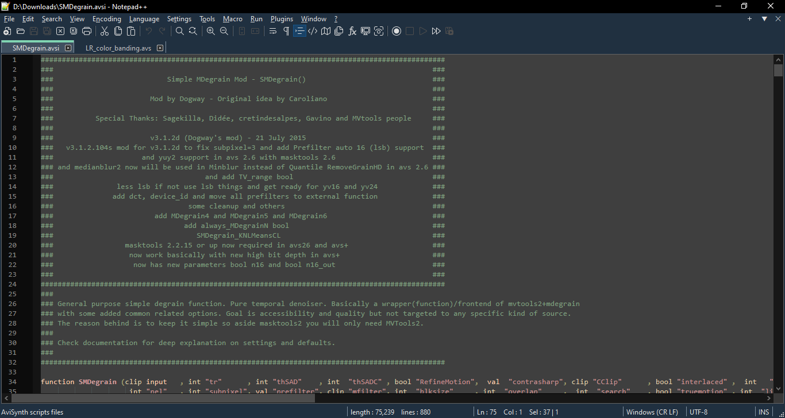The image size is (785, 418).
Task: Close the LR_color_banding.avs tab
Action: tap(160, 48)
